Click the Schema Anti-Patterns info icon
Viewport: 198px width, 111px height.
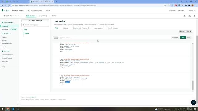88,28
